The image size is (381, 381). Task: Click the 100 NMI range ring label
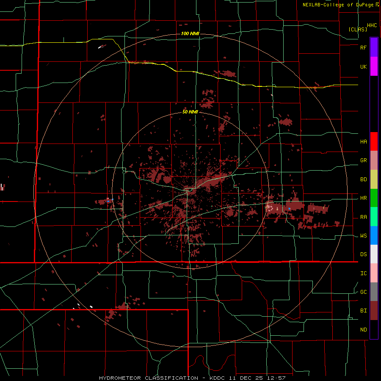click(x=190, y=33)
